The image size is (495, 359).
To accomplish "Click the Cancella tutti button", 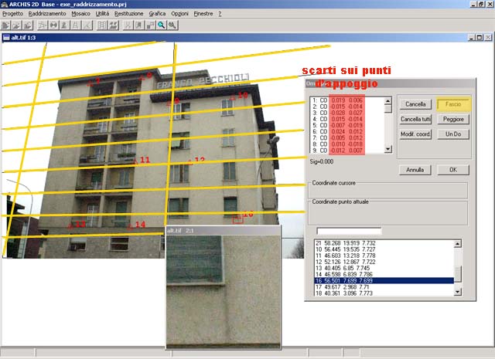I will tap(415, 119).
